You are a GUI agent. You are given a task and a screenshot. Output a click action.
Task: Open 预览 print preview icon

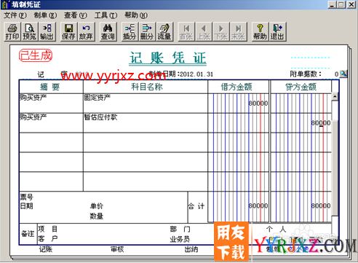30,32
